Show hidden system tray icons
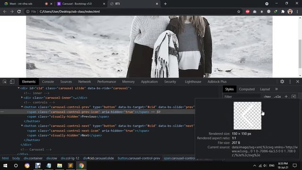This screenshot has width=302, height=170. (x=255, y=166)
